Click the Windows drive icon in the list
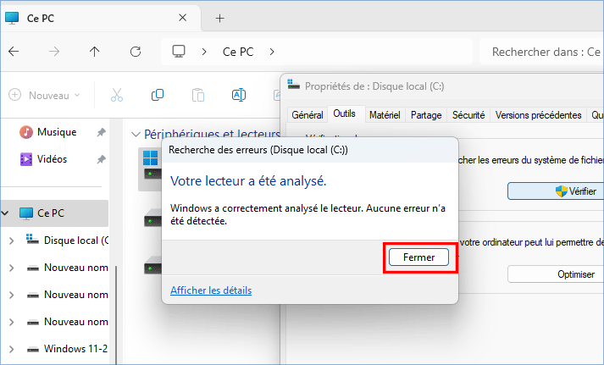The height and width of the screenshot is (365, 604). [x=151, y=165]
